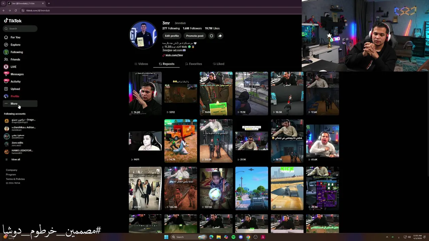
Task: Open the repost with 61.6K views
Action: click(322, 141)
